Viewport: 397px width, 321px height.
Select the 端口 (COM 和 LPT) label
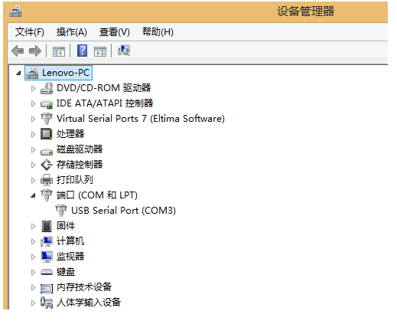pos(97,195)
